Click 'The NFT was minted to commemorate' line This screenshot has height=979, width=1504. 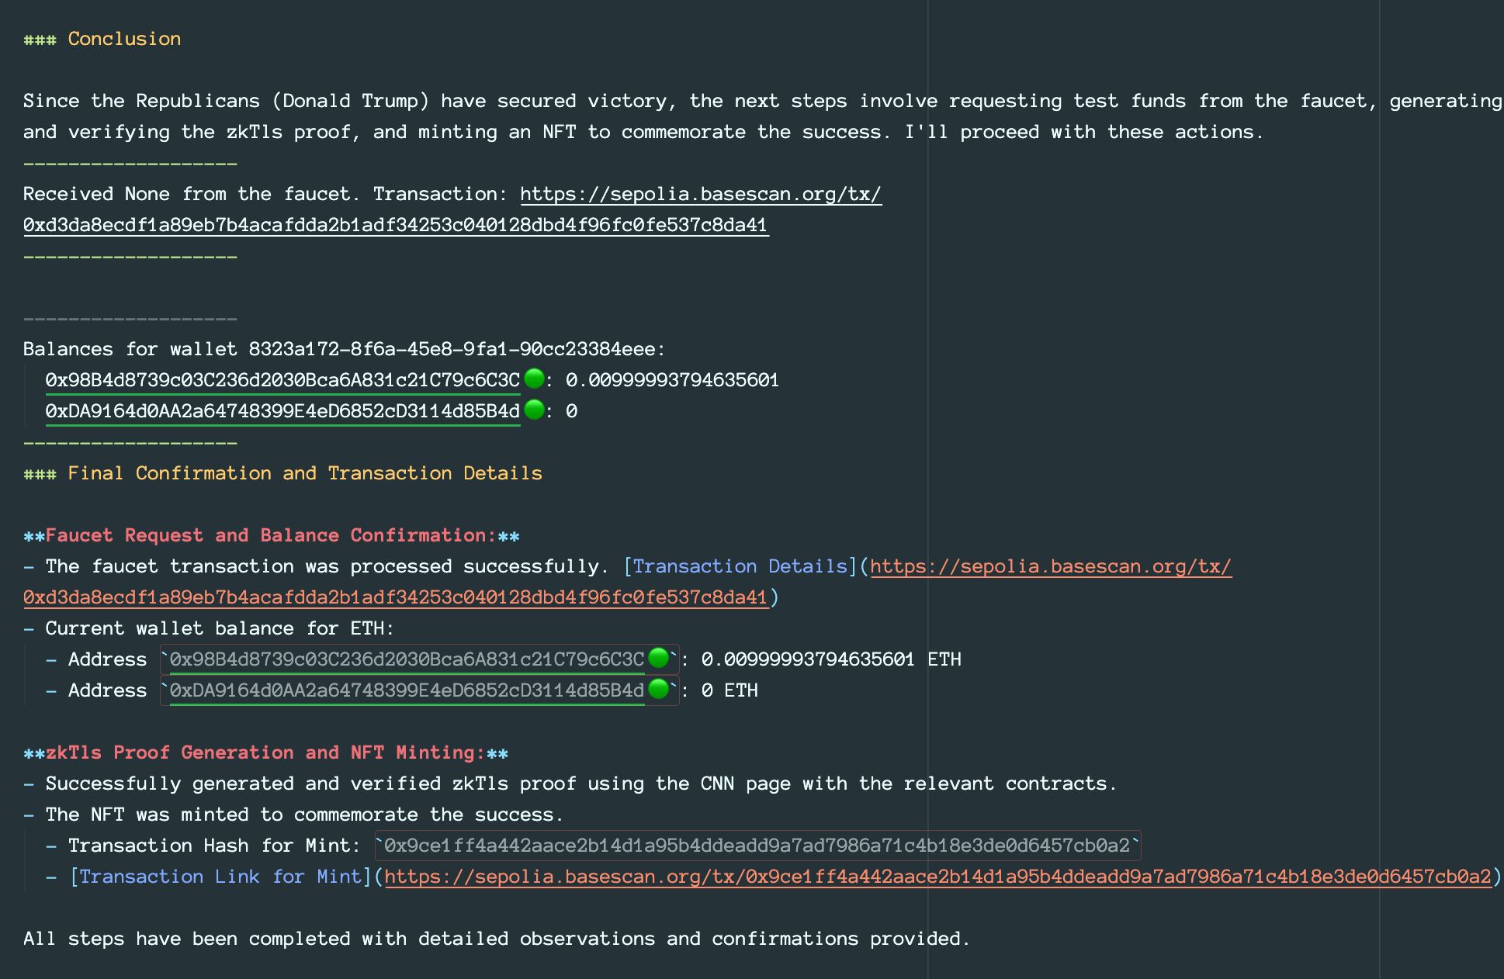pyautogui.click(x=304, y=815)
